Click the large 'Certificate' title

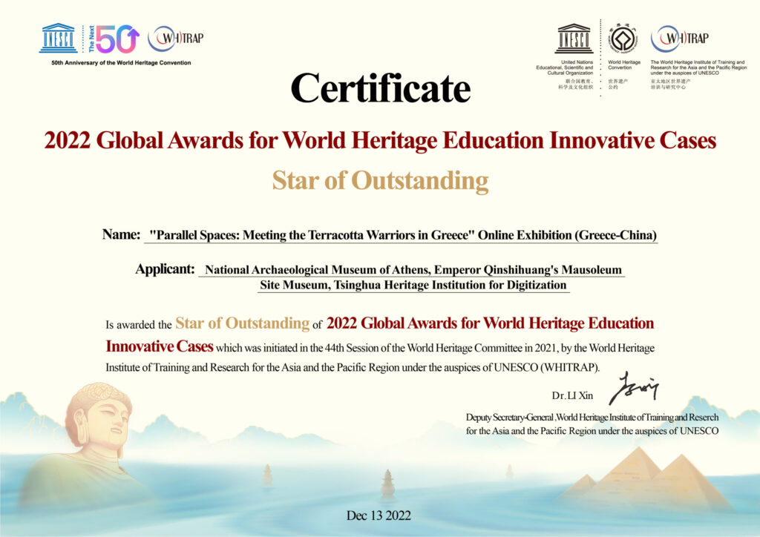[x=381, y=88]
